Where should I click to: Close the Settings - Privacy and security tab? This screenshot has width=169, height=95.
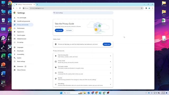coord(34,4)
